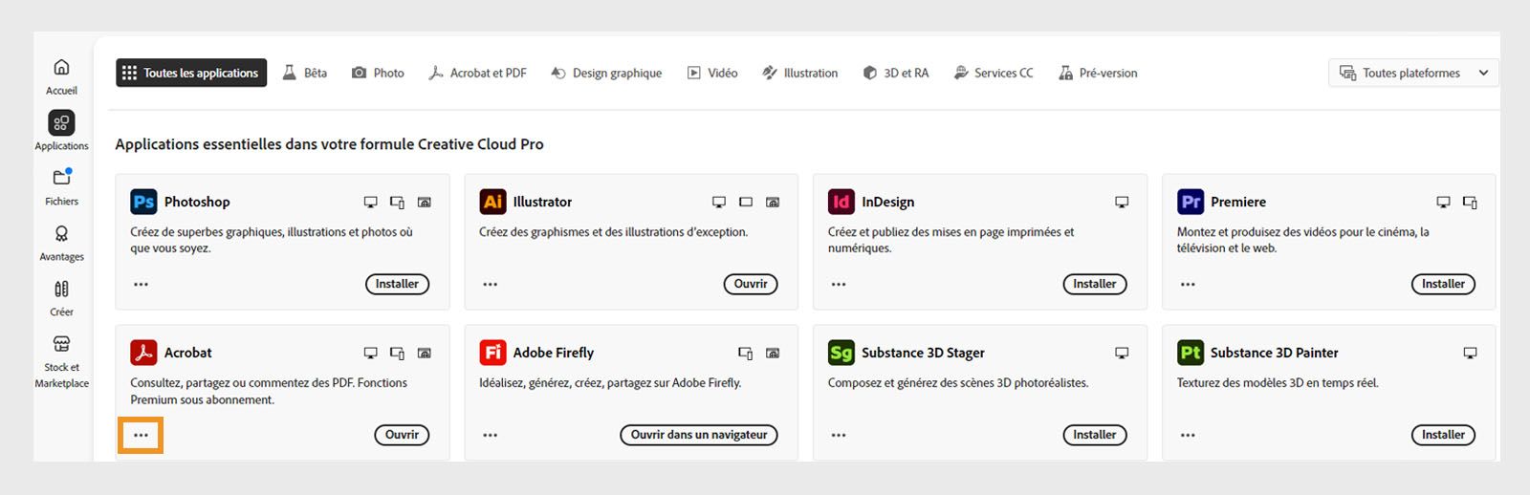This screenshot has width=1530, height=495.
Task: Open Adobe Firefly more options menu
Action: (491, 435)
